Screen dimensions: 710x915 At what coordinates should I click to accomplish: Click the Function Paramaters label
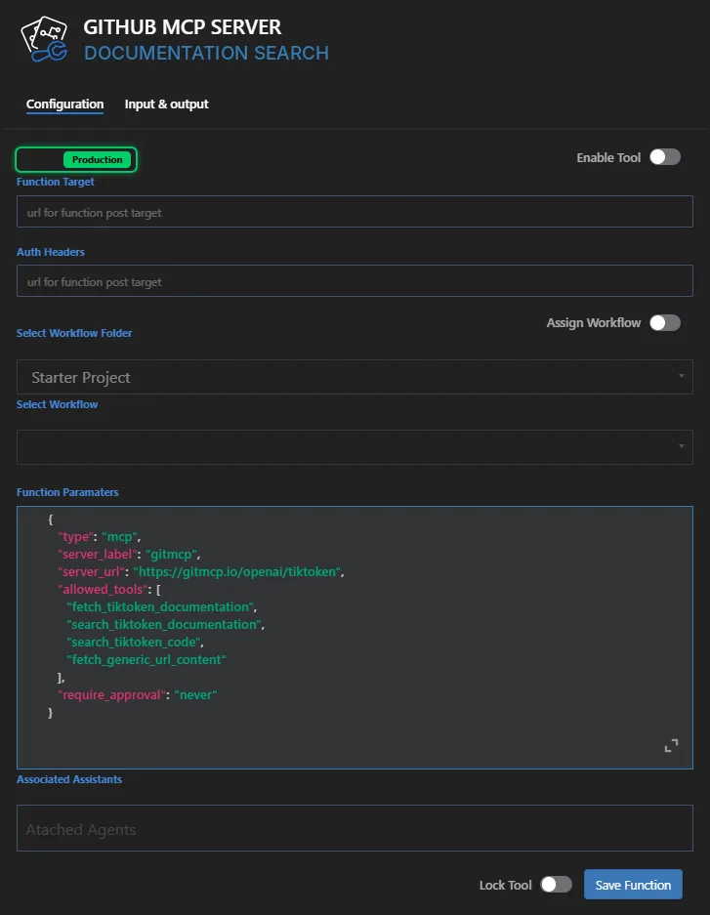67,492
